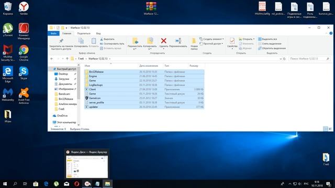
Task: Click Select all (Выделить все)
Action: click(267, 39)
